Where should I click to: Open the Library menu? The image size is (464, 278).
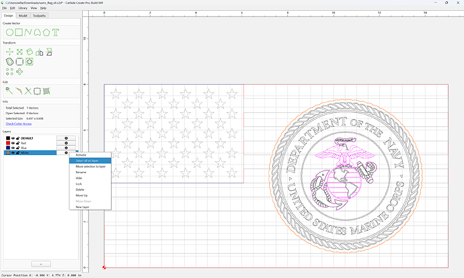[x=23, y=8]
